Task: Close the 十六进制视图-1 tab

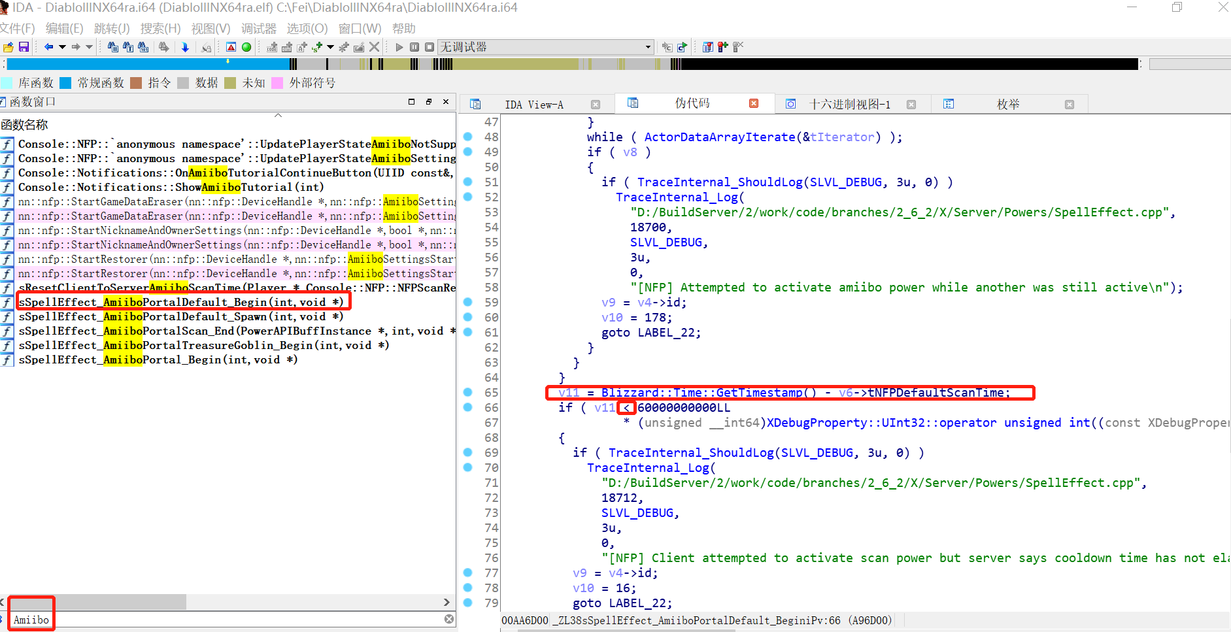Action: click(911, 105)
